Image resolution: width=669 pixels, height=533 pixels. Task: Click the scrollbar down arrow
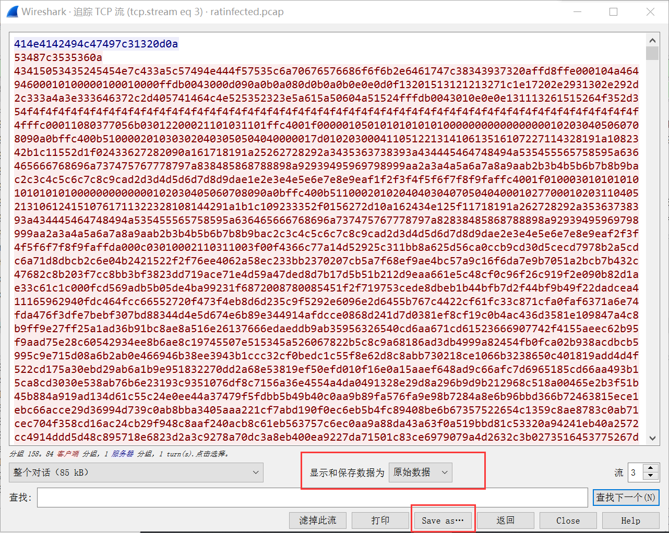pos(652,438)
